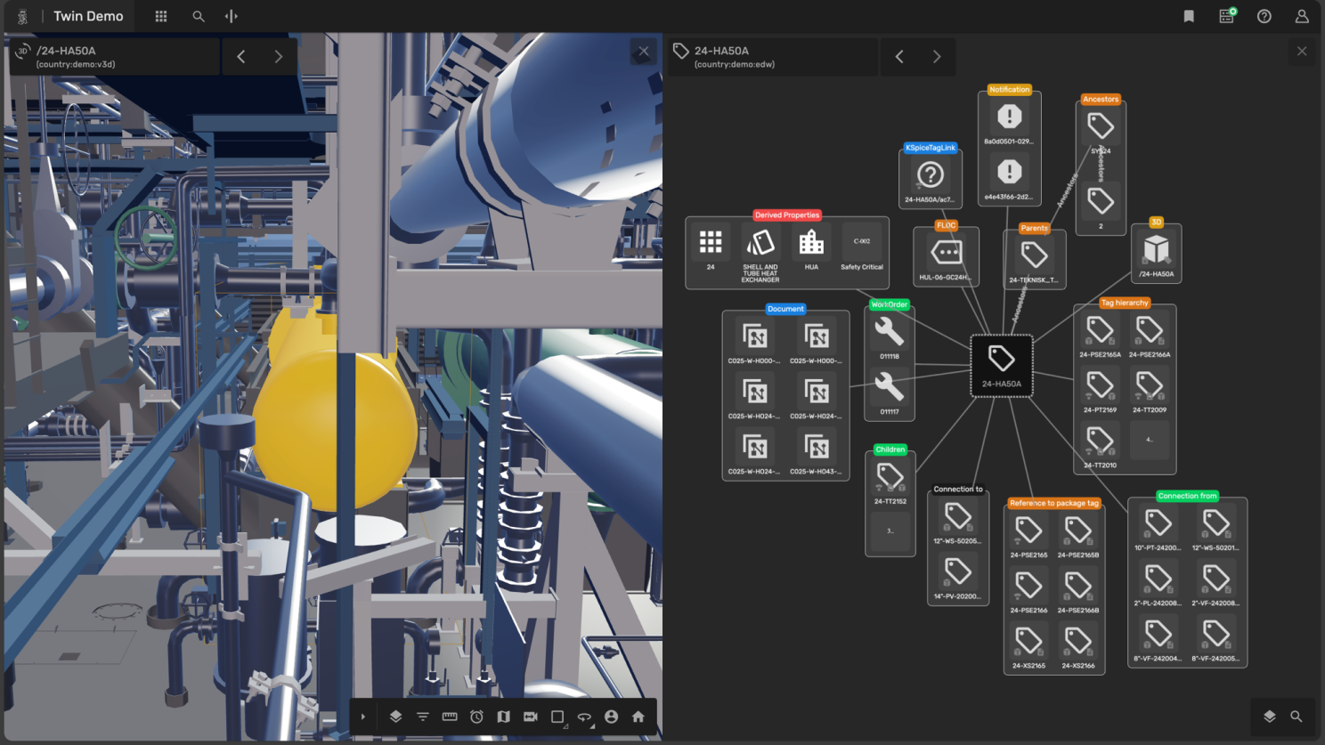Viewport: 1325px width, 745px height.
Task: Click the home view icon
Action: pyautogui.click(x=638, y=717)
